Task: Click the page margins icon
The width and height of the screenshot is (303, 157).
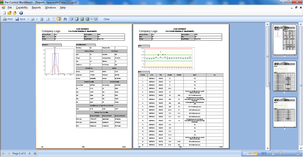Action: [x=42, y=19]
